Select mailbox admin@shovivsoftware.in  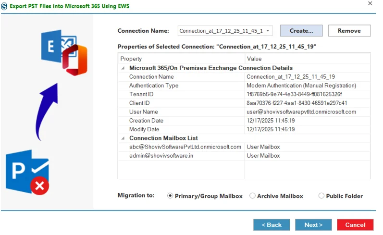161,156
